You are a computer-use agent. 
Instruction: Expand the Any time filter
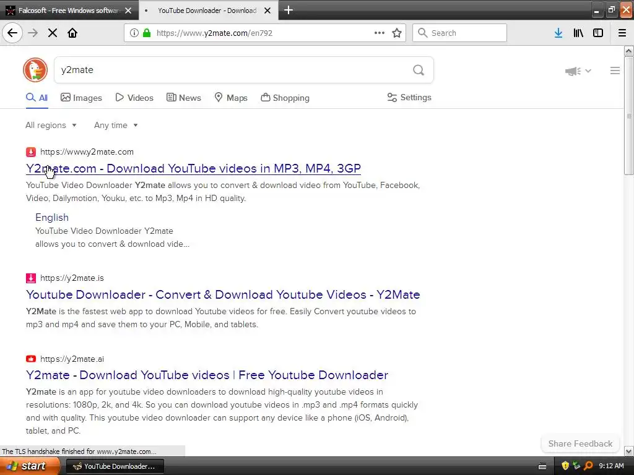point(116,125)
